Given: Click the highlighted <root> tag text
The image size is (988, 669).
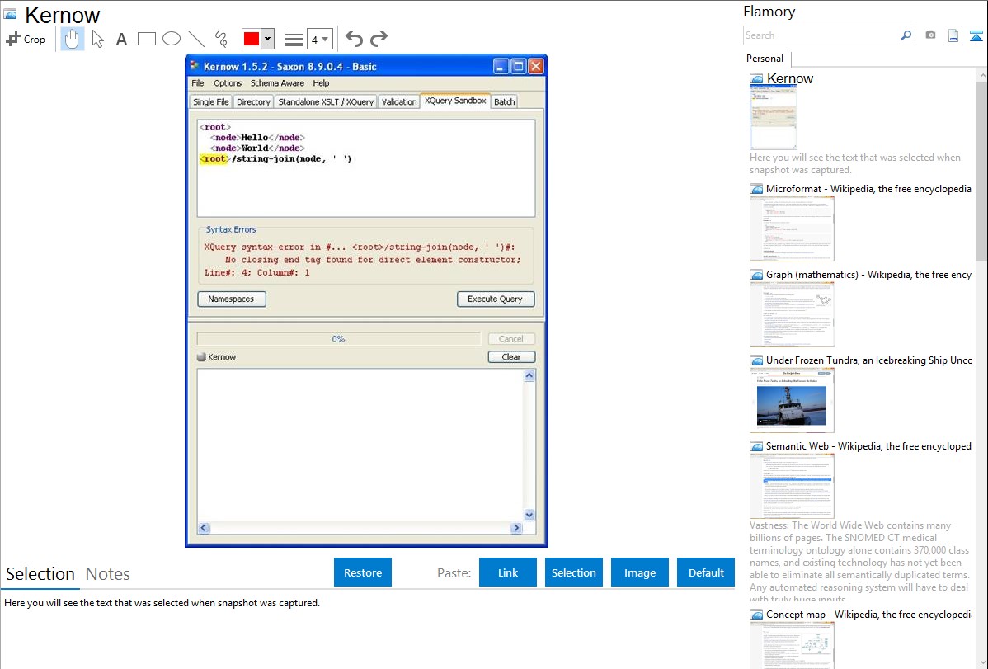Looking at the screenshot, I should (215, 159).
